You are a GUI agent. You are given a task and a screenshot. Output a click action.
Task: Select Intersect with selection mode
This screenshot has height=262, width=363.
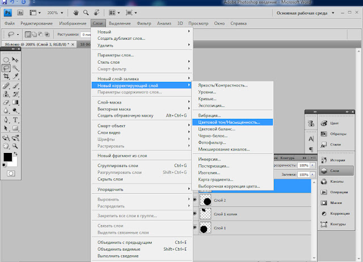click(x=47, y=35)
